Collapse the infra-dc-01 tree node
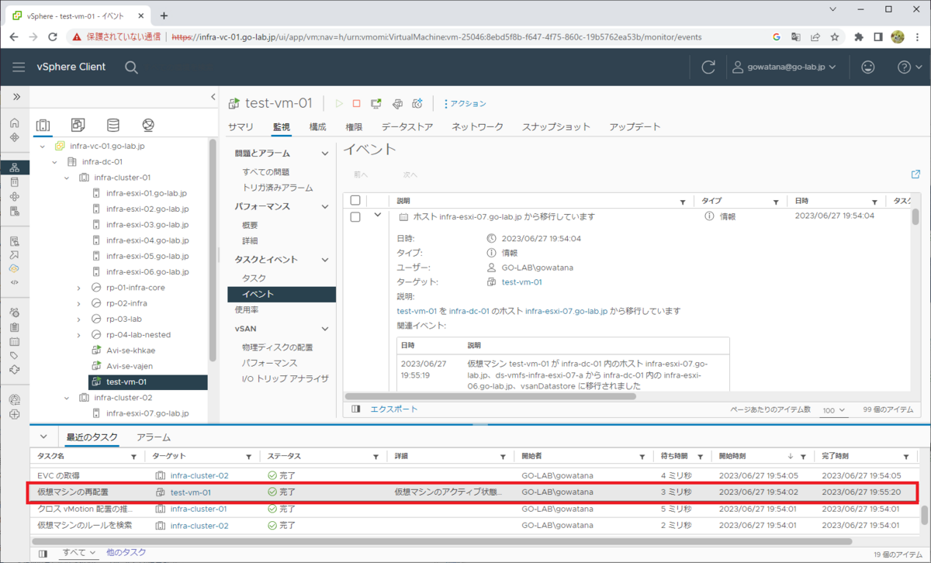This screenshot has height=563, width=931. [55, 162]
